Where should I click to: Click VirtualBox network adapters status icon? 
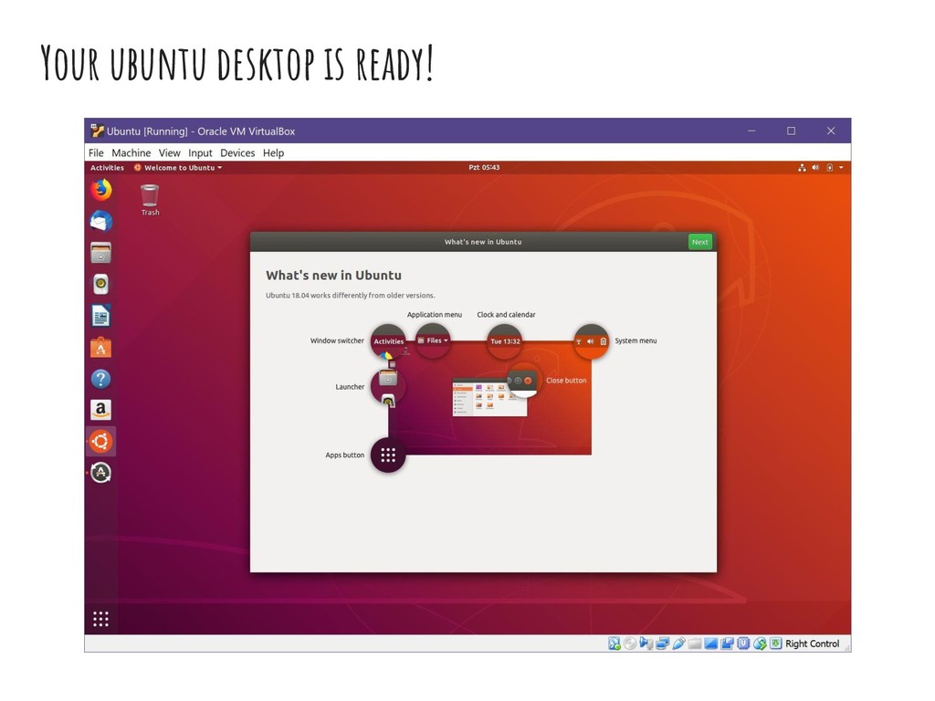(663, 643)
